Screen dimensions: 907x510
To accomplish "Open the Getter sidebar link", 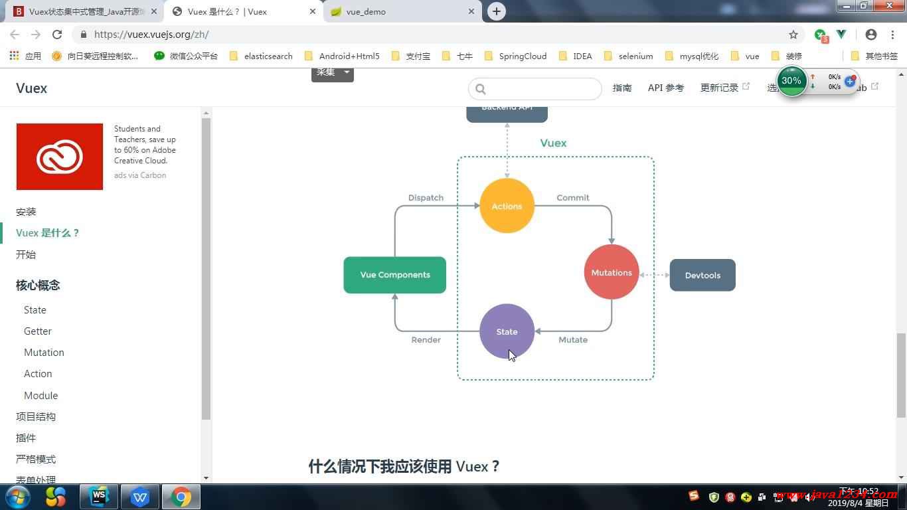I will point(38,331).
